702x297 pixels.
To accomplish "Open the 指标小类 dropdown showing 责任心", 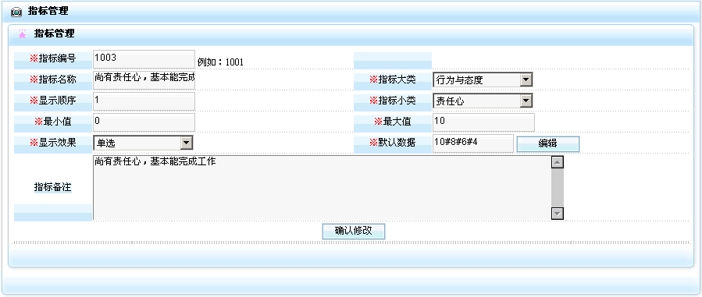I will 483,101.
